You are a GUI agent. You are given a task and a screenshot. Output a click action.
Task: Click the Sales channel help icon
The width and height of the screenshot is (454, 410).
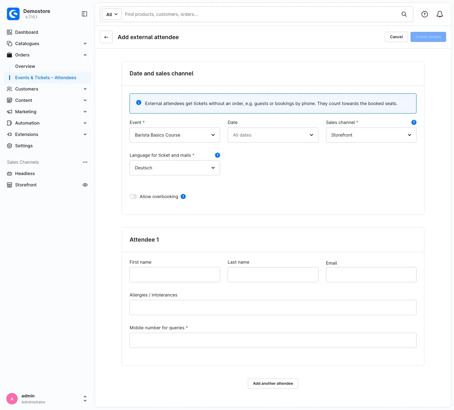[414, 122]
